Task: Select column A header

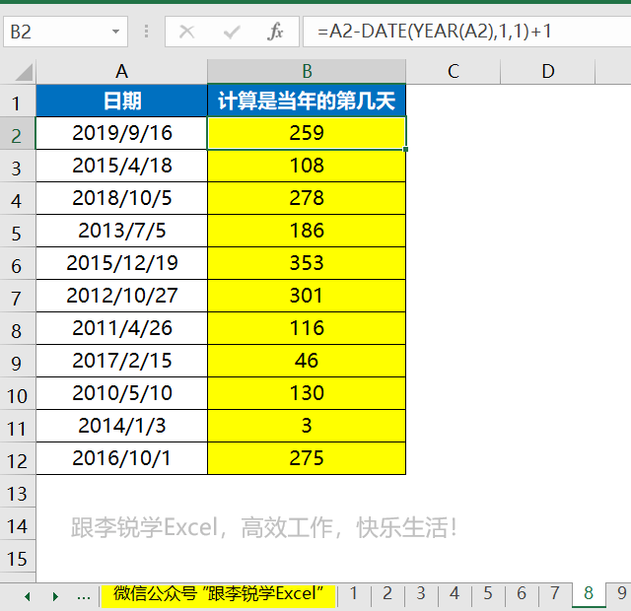Action: pos(121,72)
